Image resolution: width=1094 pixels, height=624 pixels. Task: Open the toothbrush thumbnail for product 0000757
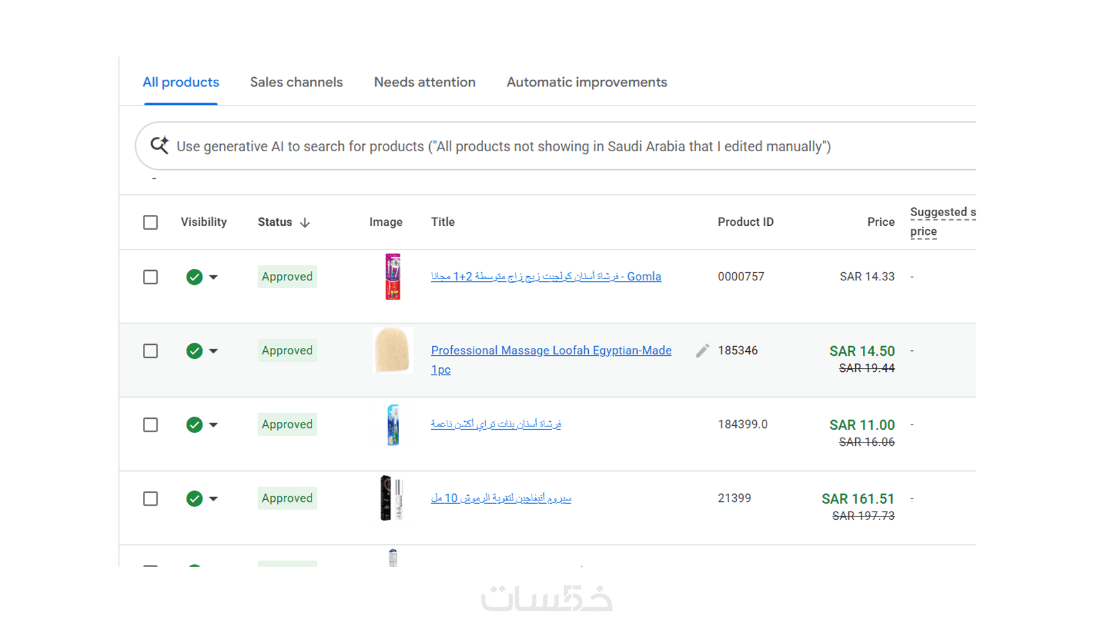(x=393, y=277)
